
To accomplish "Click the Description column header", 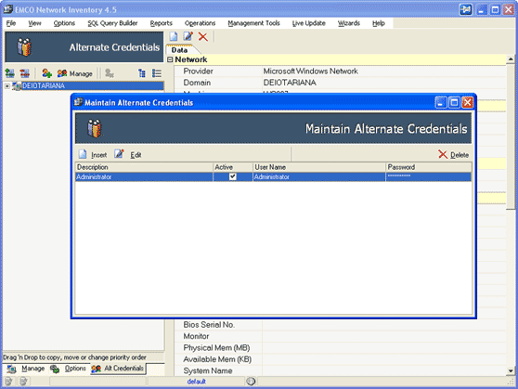I will [x=144, y=167].
